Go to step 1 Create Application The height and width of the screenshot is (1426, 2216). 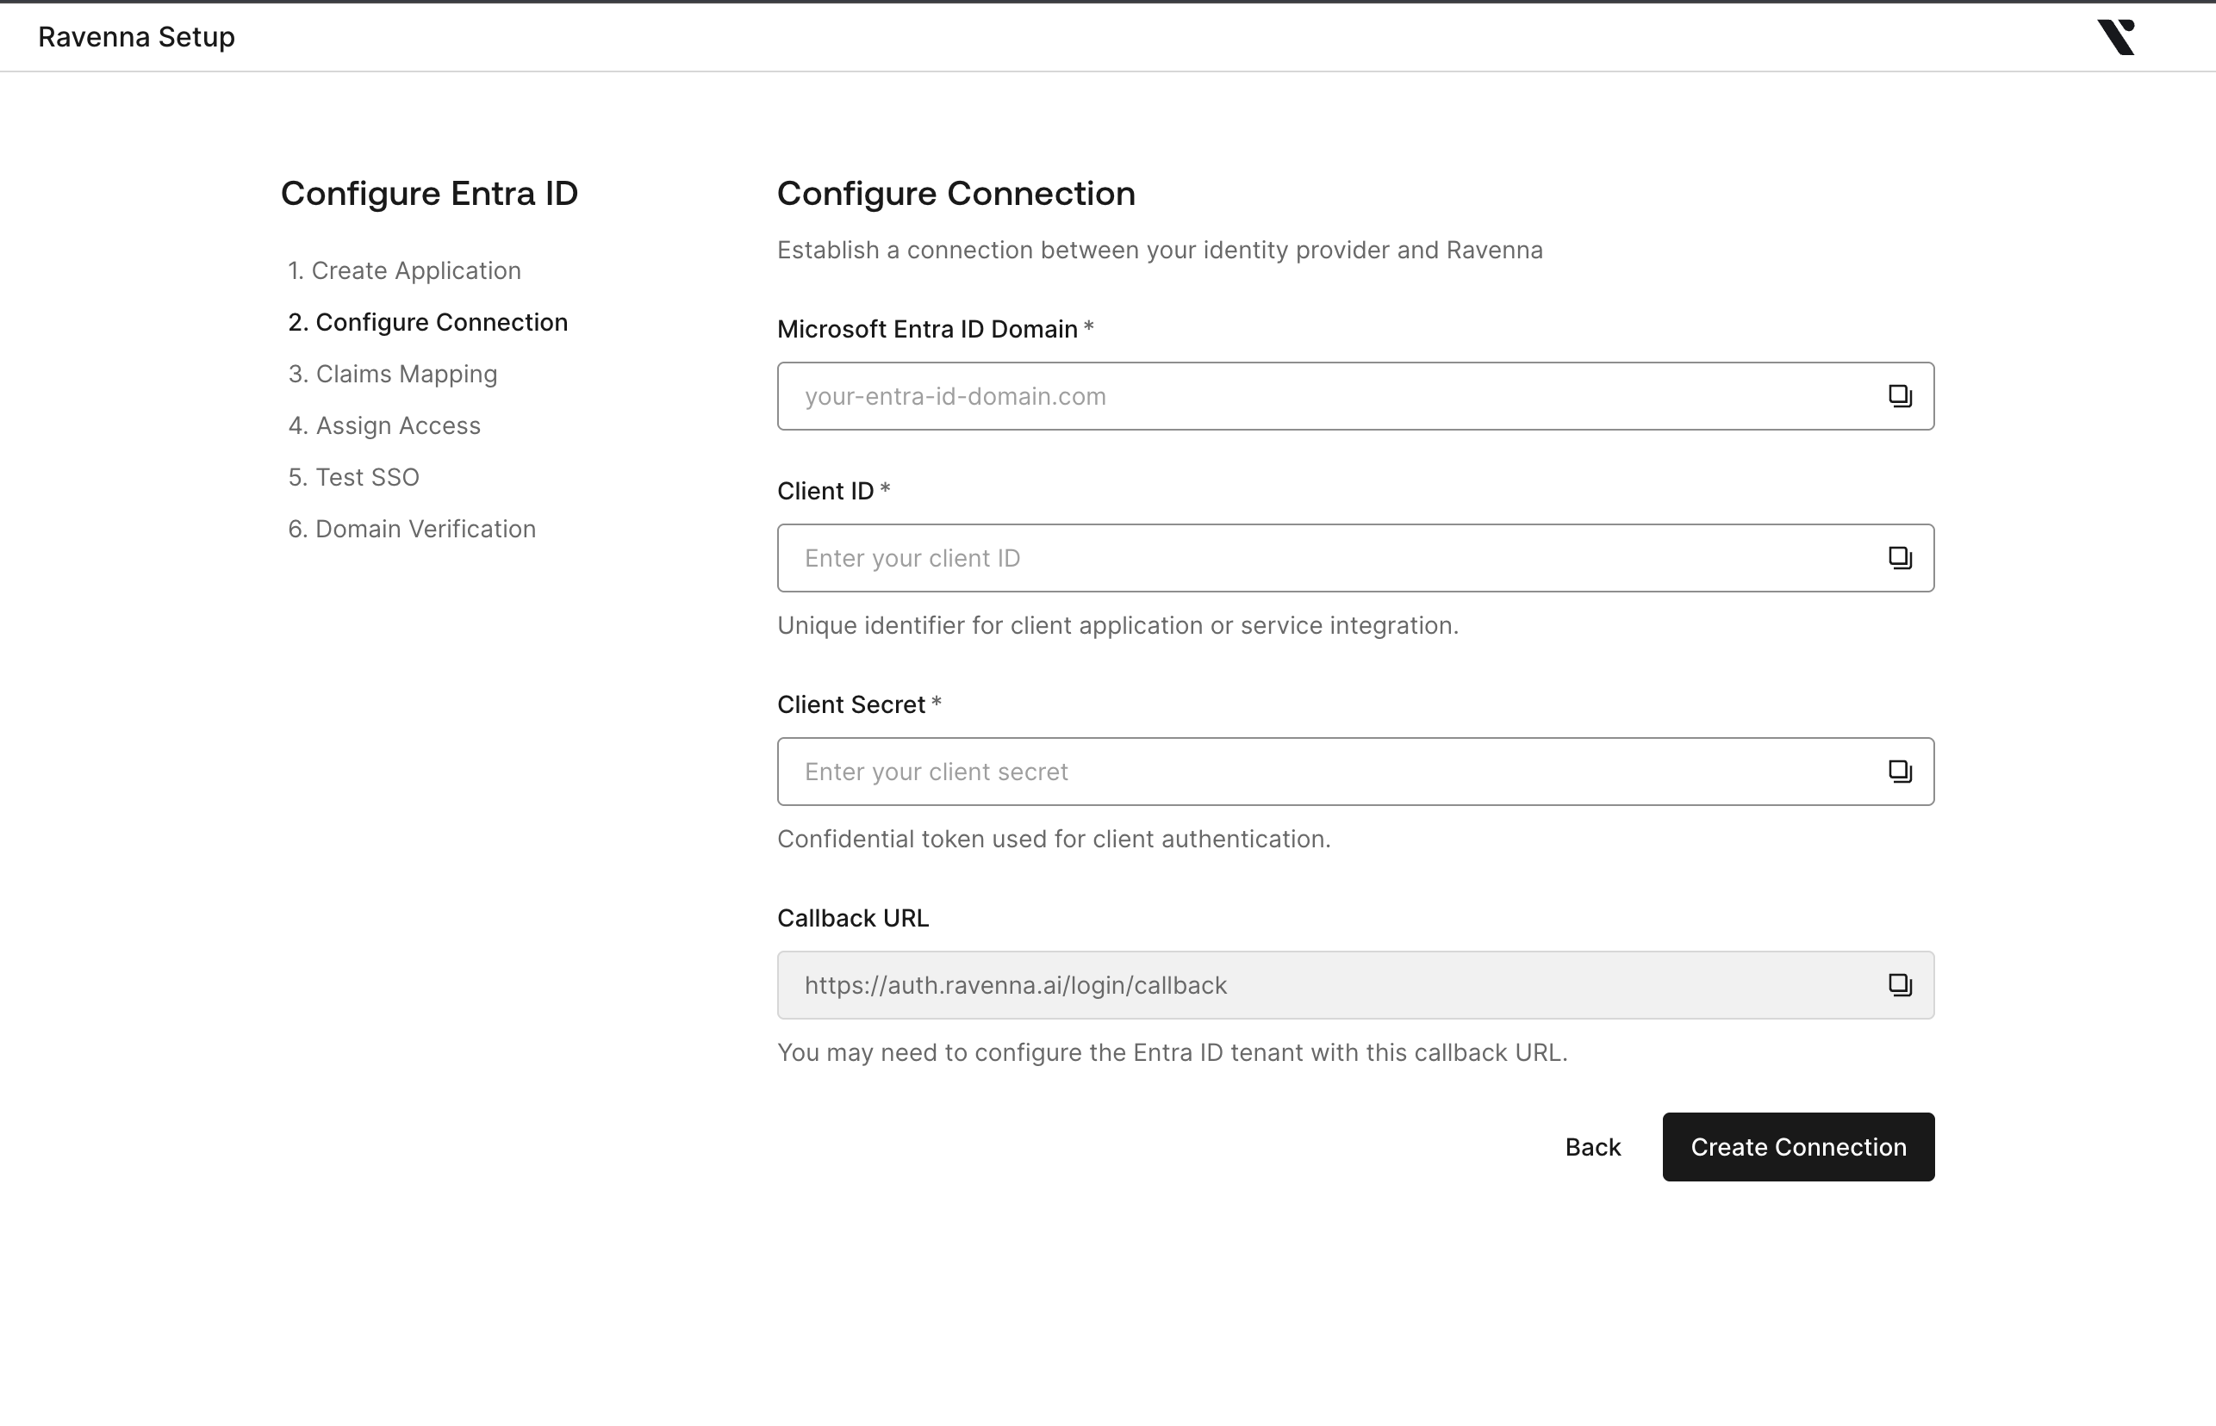tap(405, 270)
